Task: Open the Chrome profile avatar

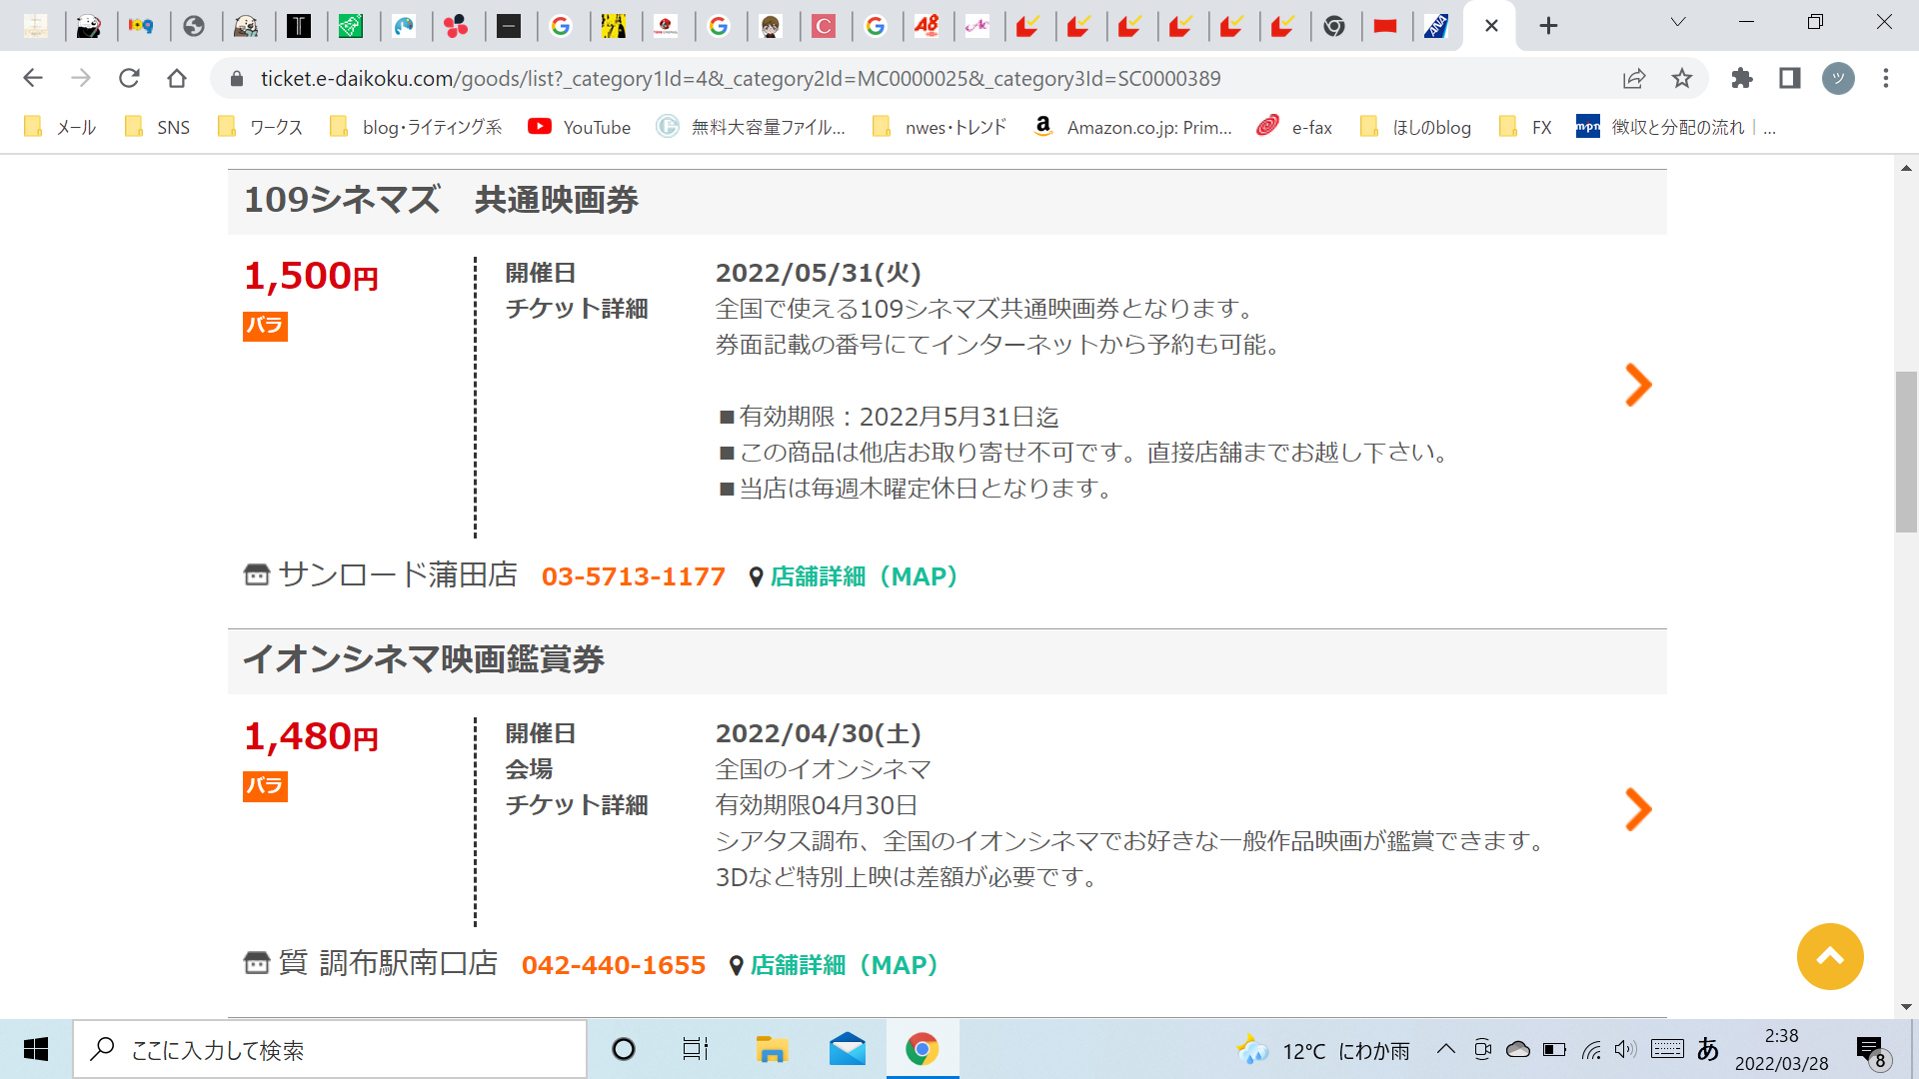Action: coord(1838,78)
